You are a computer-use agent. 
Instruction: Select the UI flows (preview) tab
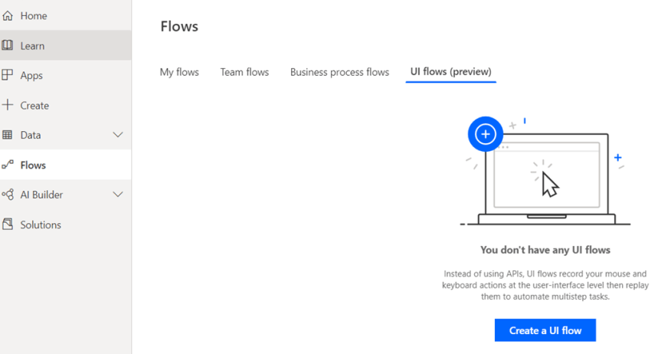450,72
